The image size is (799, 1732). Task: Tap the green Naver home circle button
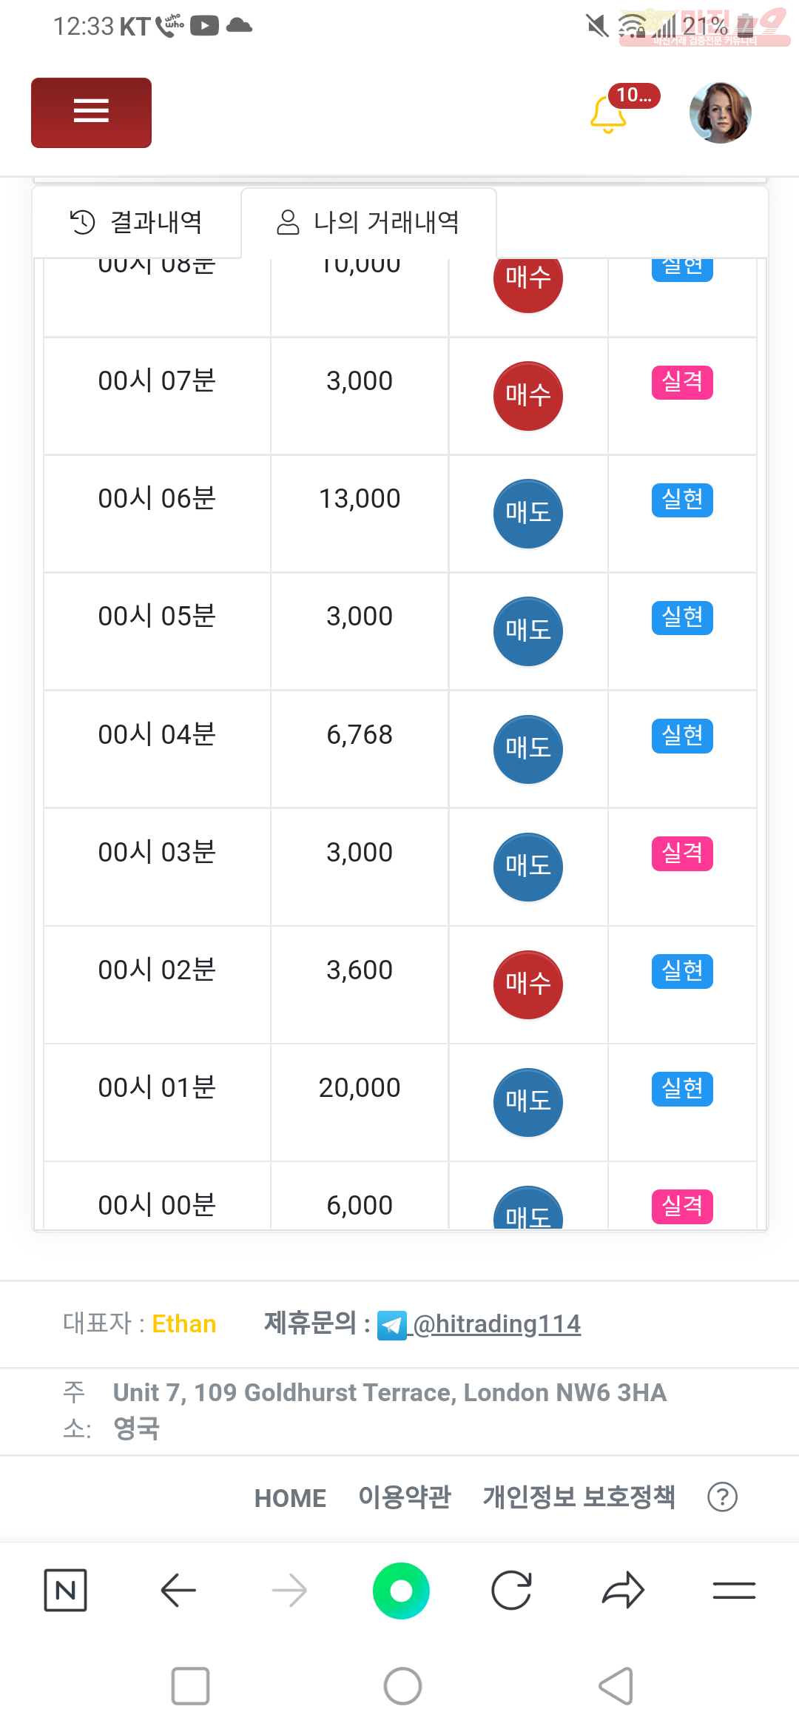401,1591
